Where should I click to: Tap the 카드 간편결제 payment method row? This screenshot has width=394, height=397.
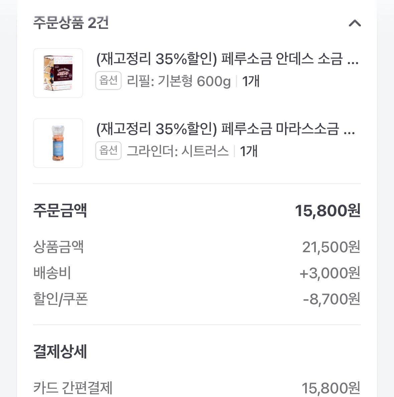[197, 388]
